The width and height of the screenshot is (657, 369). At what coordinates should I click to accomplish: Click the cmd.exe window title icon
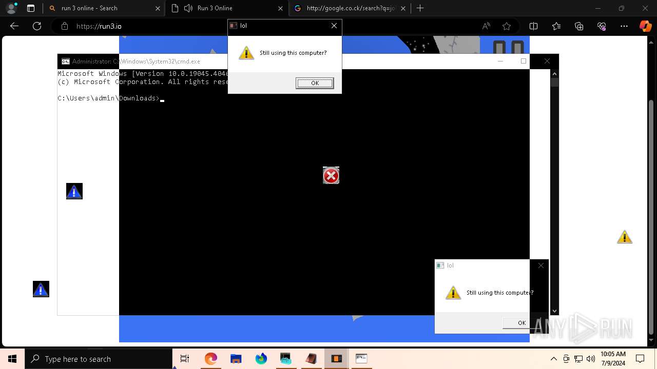pyautogui.click(x=66, y=61)
